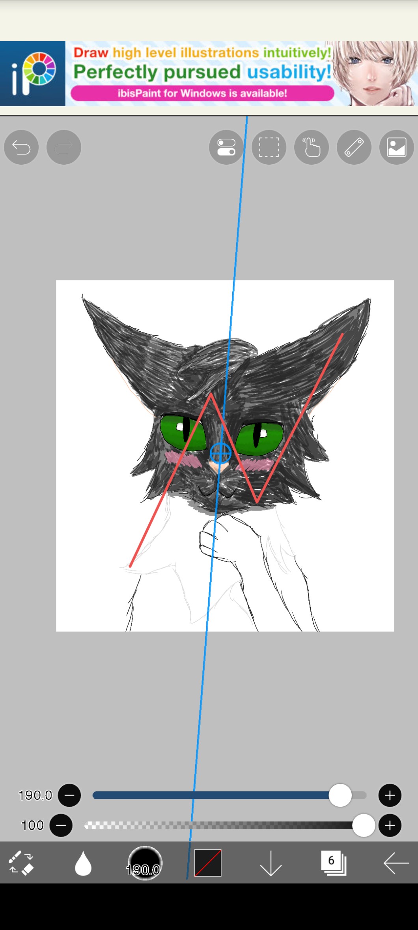The width and height of the screenshot is (418, 930).
Task: Select the water drop smudge tool
Action: (x=83, y=863)
